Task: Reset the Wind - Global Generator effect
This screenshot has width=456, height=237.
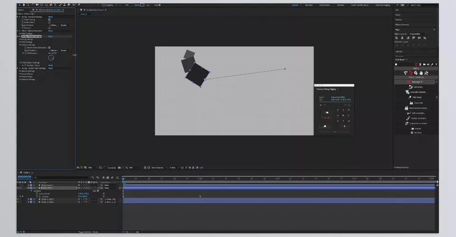Action: tap(51, 31)
